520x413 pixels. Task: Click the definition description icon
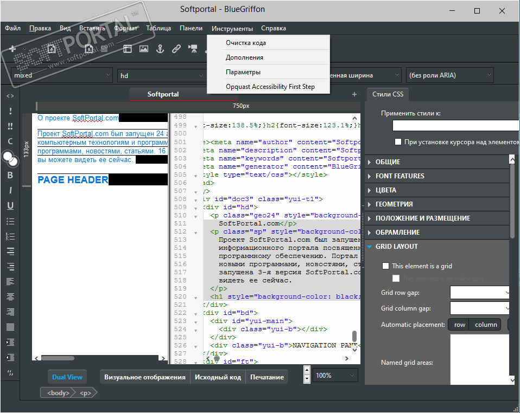pyautogui.click(x=10, y=267)
